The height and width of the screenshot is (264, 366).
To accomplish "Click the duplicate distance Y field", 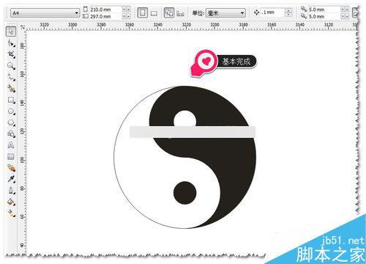I will 324,16.
